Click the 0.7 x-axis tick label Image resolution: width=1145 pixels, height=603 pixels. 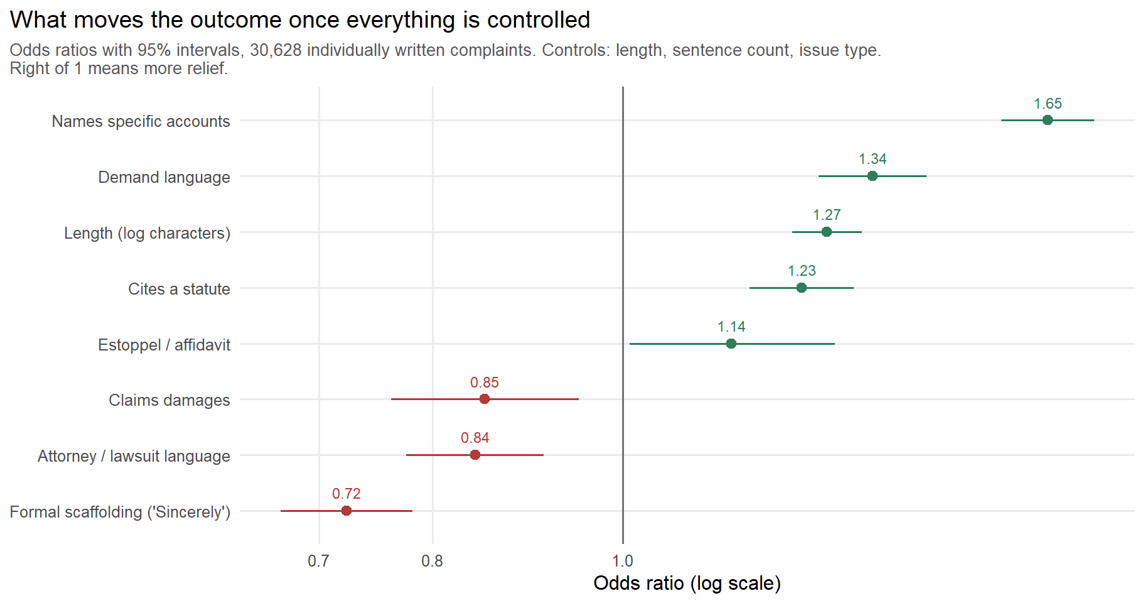tap(318, 561)
